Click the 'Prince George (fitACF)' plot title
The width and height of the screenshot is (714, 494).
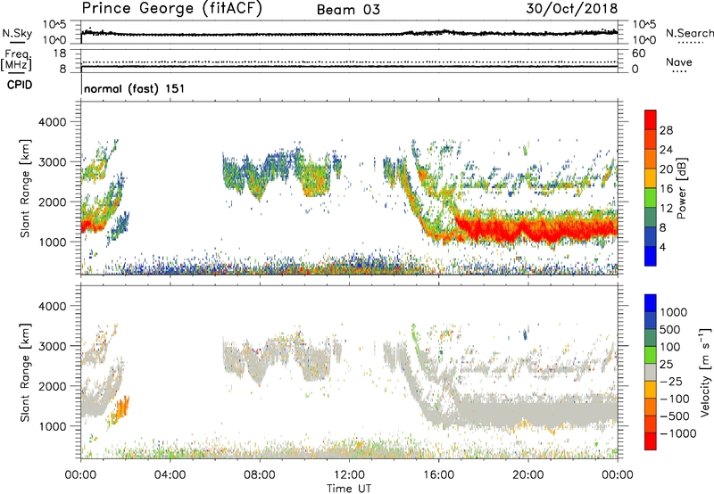pos(171,8)
